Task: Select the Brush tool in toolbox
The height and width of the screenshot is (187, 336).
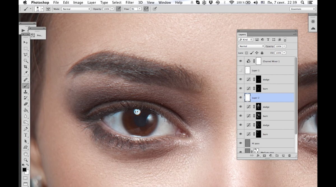Action: point(25,86)
